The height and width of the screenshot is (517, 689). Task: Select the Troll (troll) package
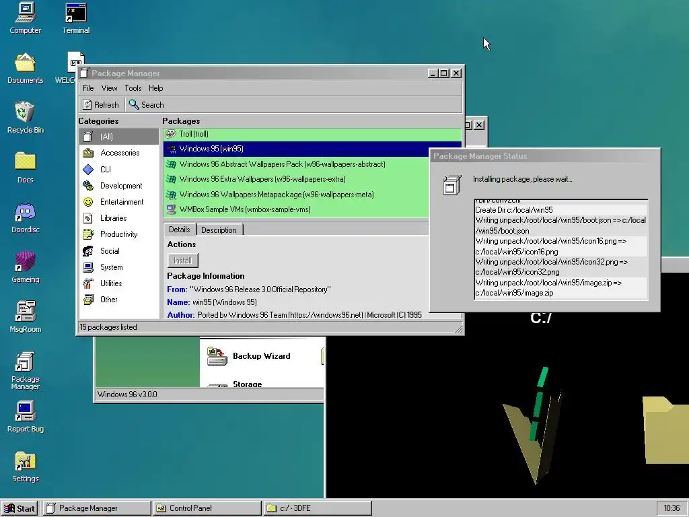pos(312,134)
